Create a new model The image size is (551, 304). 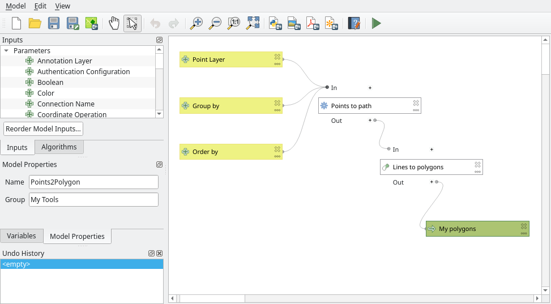[16, 23]
